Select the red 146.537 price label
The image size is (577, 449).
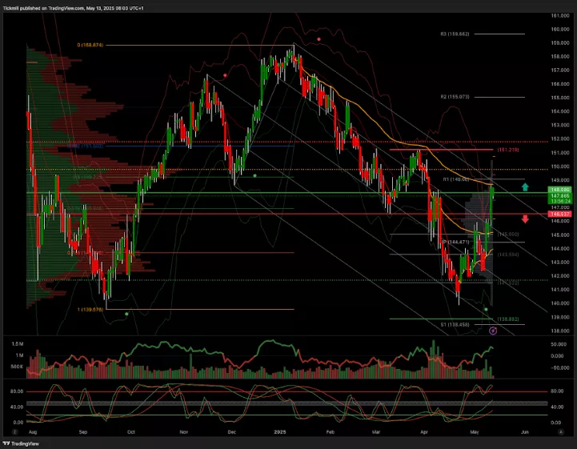click(x=559, y=214)
